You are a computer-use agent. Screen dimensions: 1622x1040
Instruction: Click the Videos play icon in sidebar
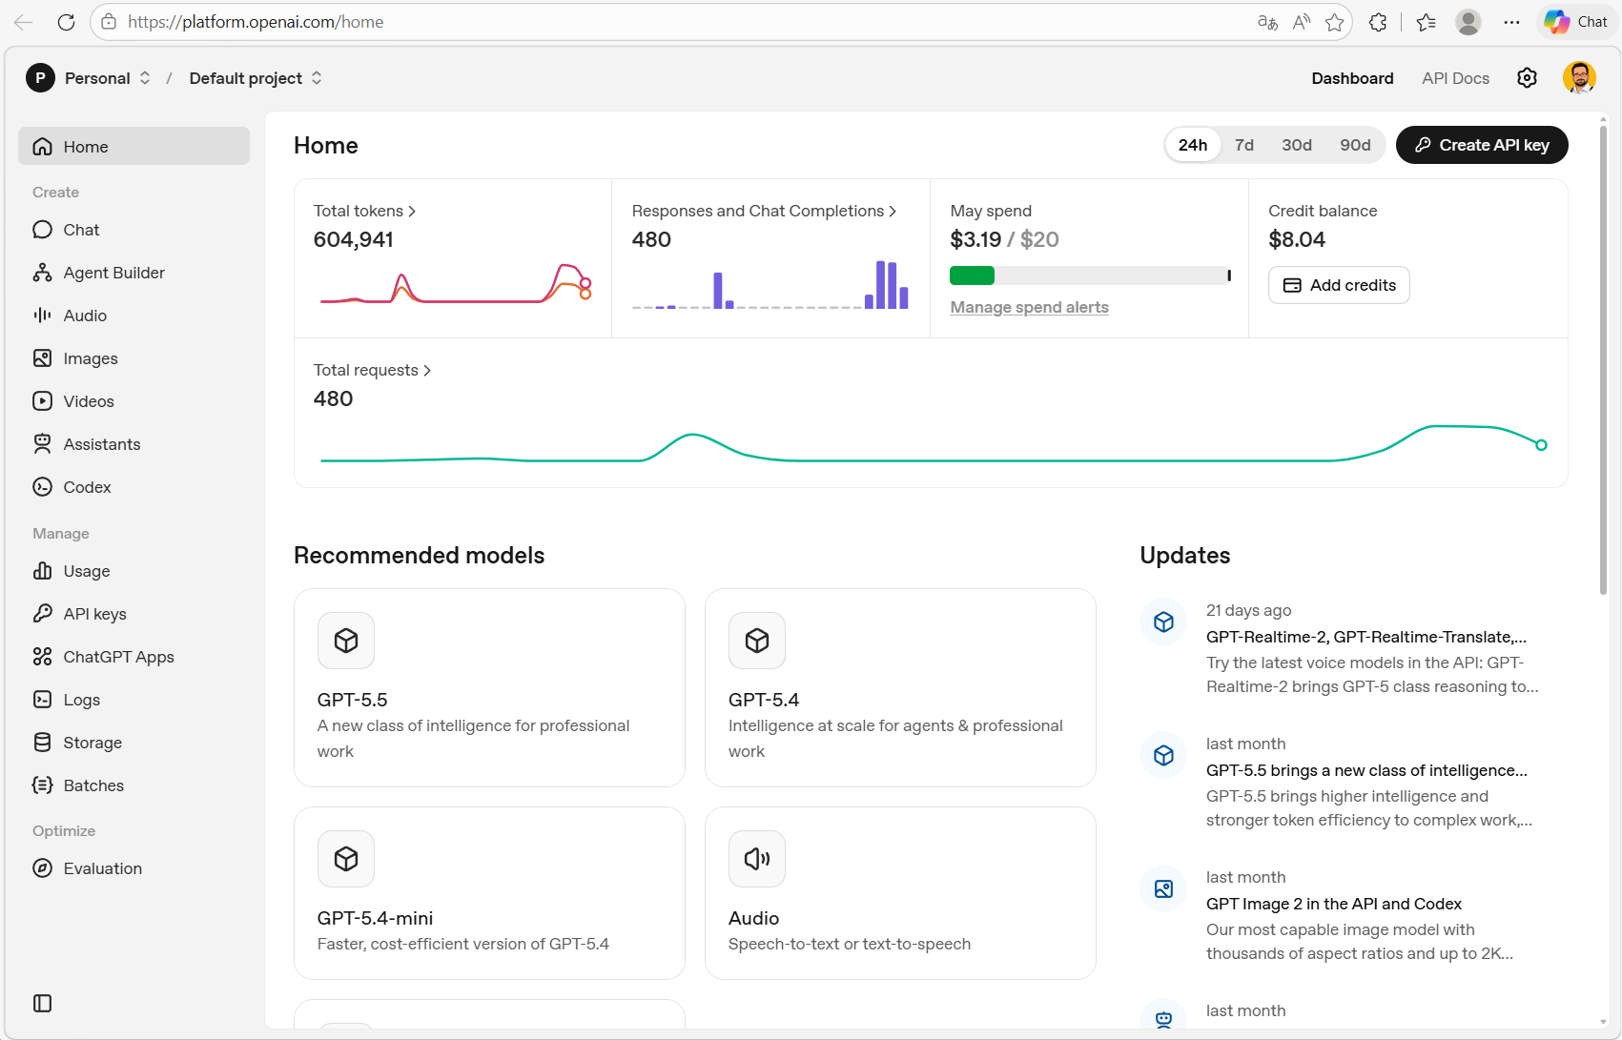42,401
